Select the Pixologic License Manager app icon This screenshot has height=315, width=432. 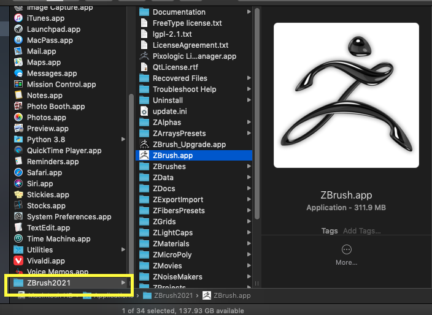coord(144,56)
